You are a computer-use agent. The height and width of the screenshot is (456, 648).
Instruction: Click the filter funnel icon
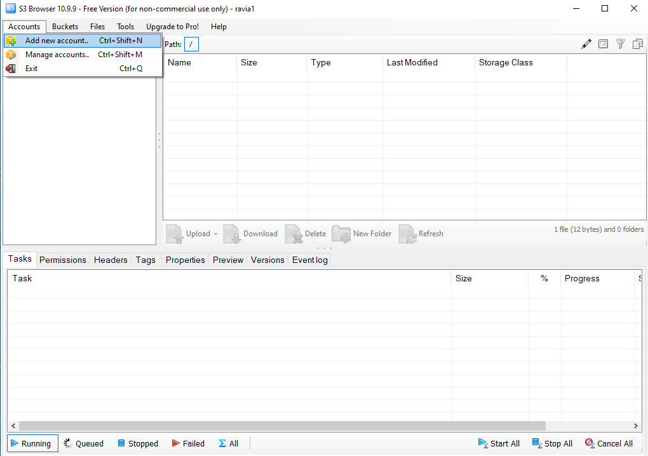[621, 44]
